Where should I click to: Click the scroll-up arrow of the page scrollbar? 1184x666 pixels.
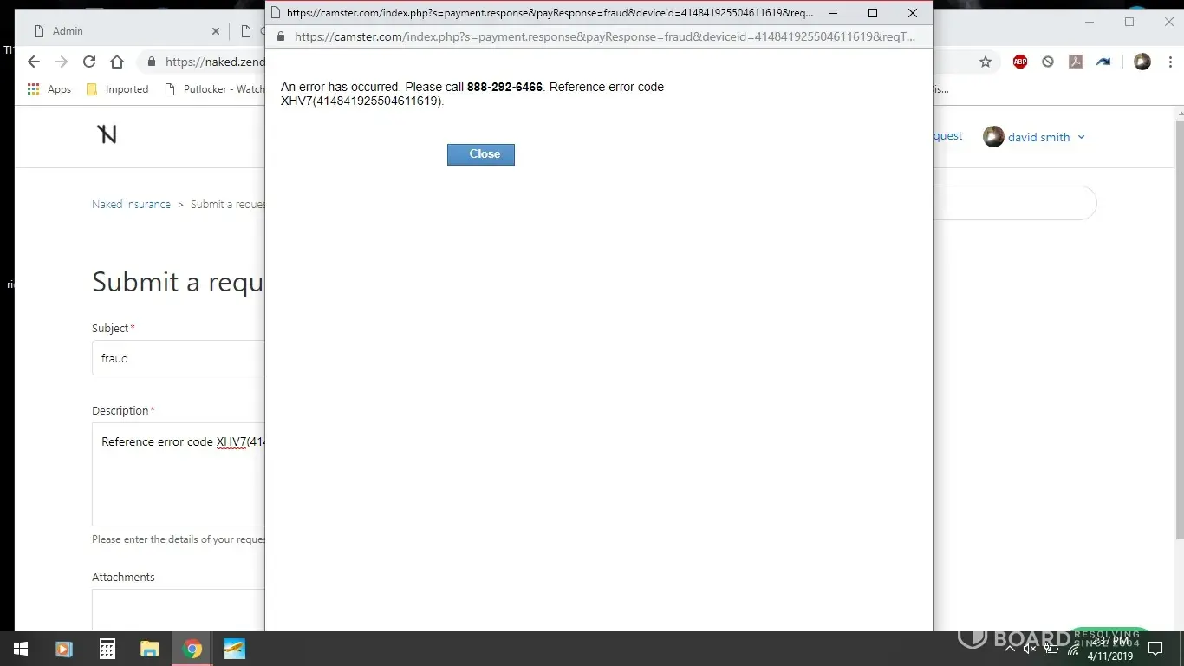pos(1179,113)
